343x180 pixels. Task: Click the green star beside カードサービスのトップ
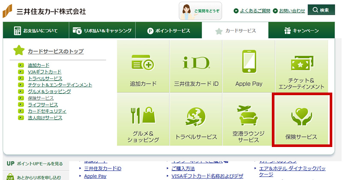(x=19, y=50)
